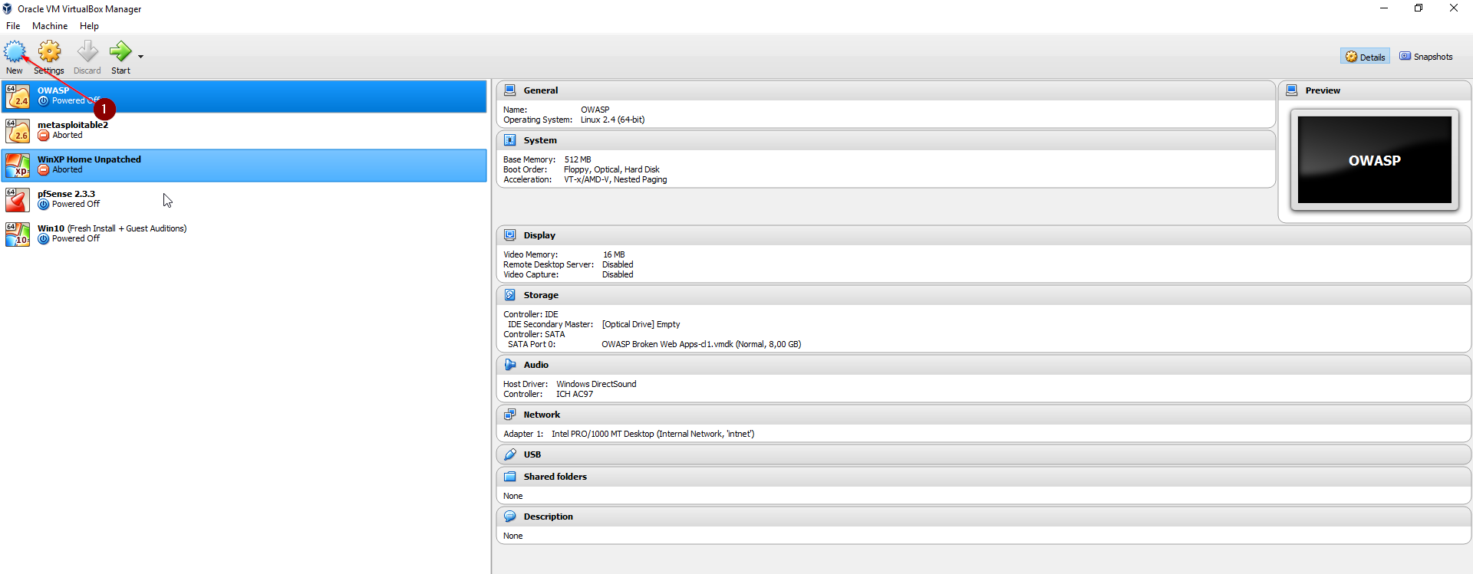Click the General section icon
1473x574 pixels.
click(510, 90)
